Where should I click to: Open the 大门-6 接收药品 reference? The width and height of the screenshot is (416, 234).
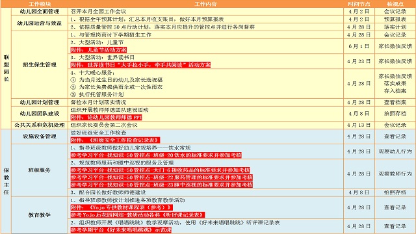point(161,170)
